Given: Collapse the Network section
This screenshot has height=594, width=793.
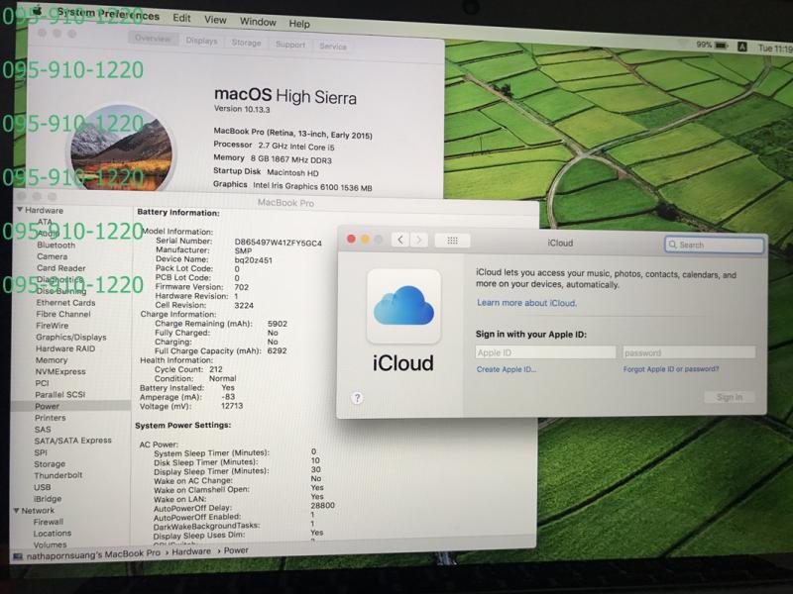Looking at the screenshot, I should coord(16,511).
